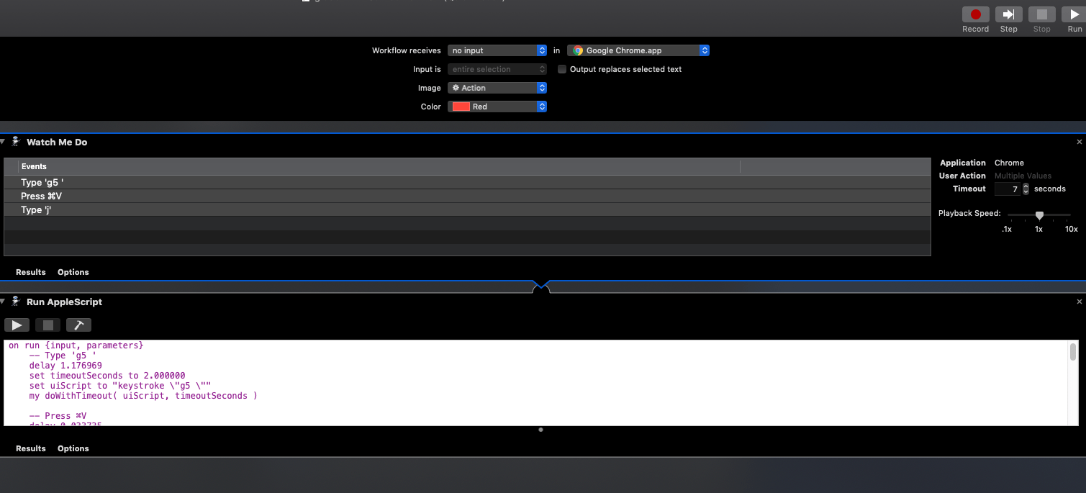Collapse the Run AppleScript action
The image size is (1086, 493).
pos(3,302)
